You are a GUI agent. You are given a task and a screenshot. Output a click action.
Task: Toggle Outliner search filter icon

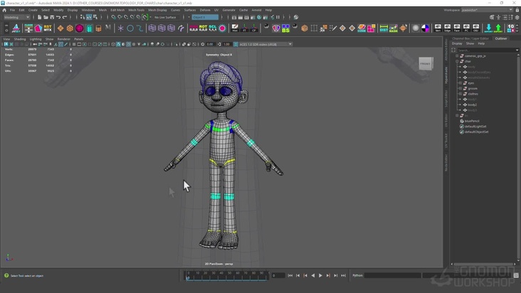point(453,50)
